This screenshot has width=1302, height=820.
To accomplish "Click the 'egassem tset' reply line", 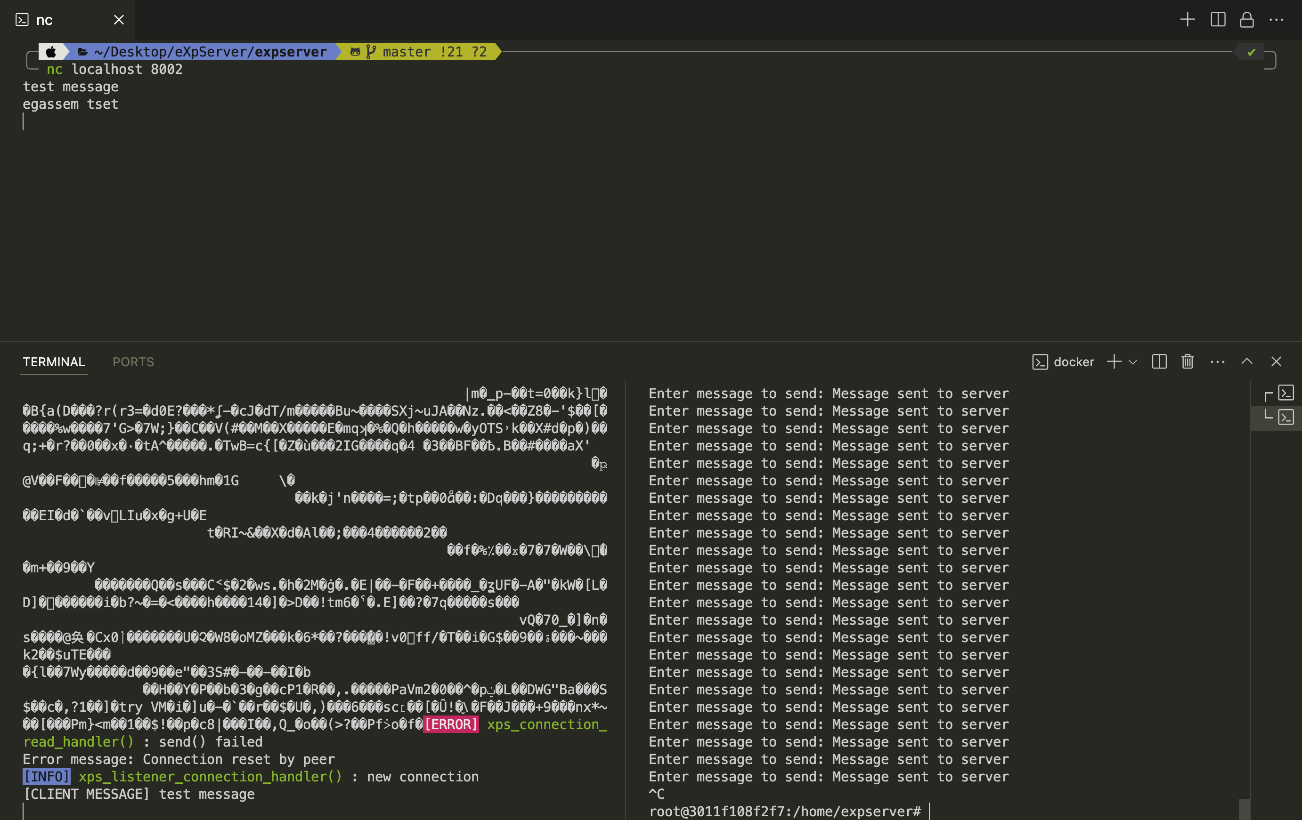I will click(70, 104).
